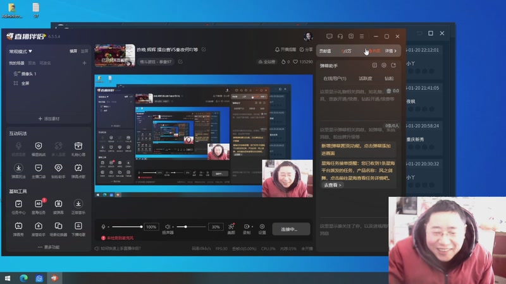Switch to the 活跃度 tab
The image size is (506, 284).
point(366,78)
